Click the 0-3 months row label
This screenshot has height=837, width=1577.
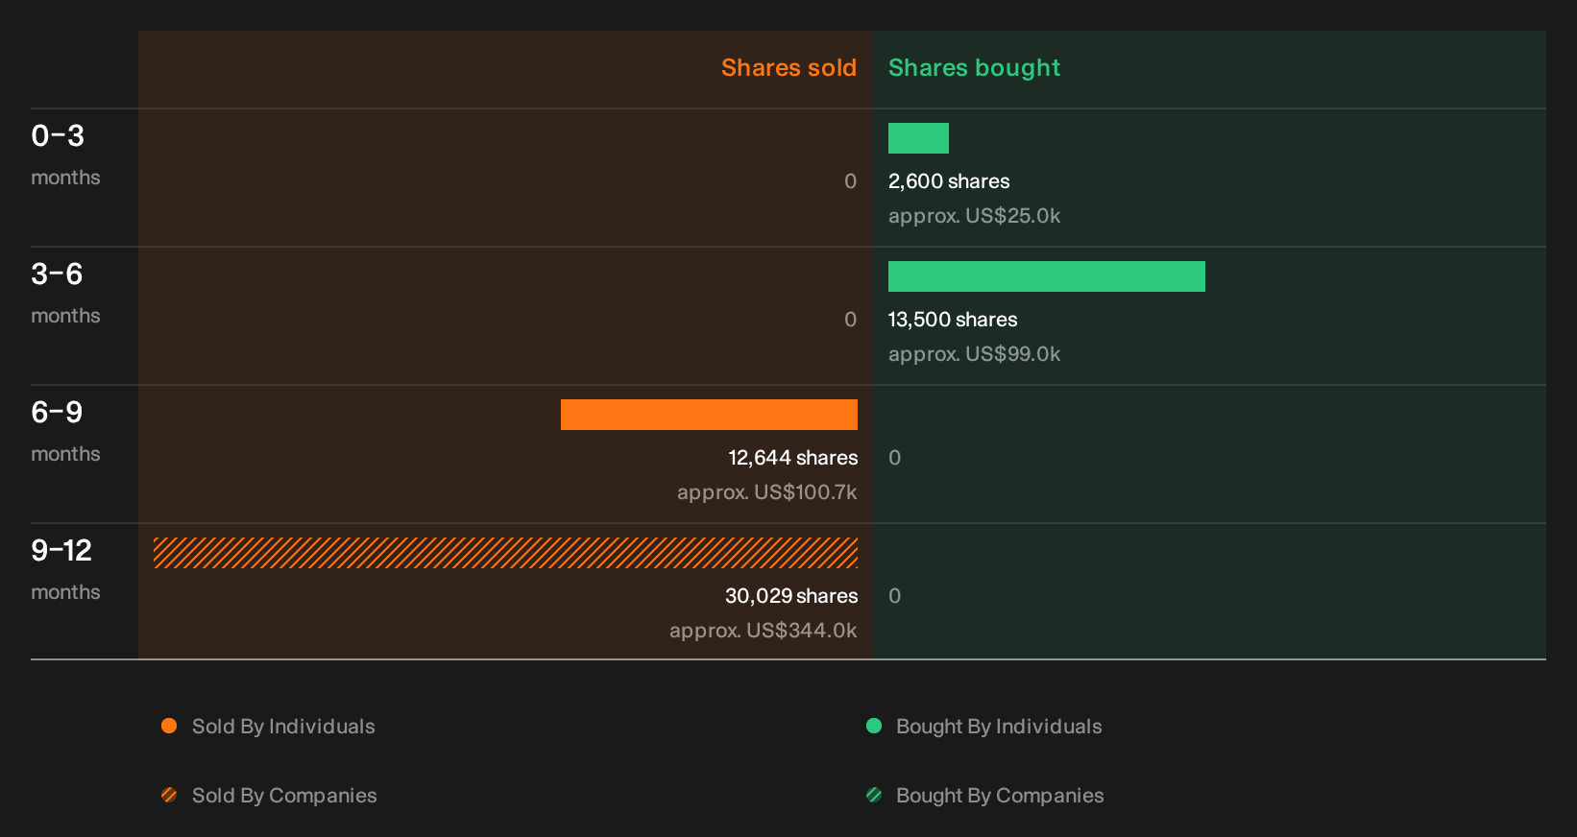pyautogui.click(x=65, y=155)
